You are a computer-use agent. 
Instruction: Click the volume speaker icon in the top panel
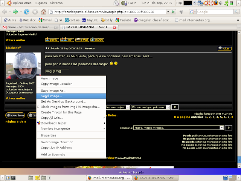(x=221, y=3)
